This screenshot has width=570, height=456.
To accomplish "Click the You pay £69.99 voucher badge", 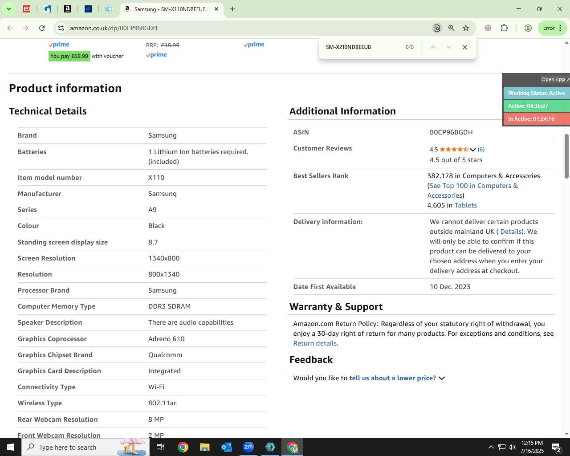I will 69,56.
